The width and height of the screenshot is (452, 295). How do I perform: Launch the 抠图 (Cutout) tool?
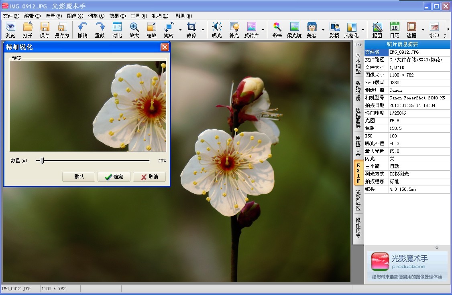[377, 30]
